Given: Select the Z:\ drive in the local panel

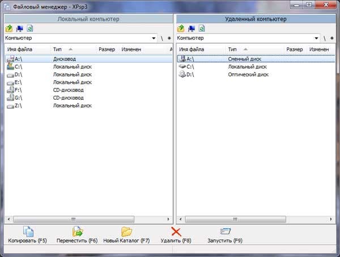Looking at the screenshot, I should tap(88, 105).
